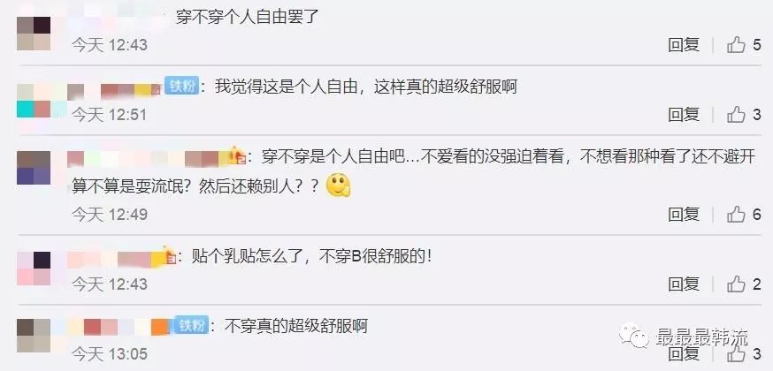Open avatar of the first commenter
This screenshot has height=371, width=773.
tap(34, 34)
